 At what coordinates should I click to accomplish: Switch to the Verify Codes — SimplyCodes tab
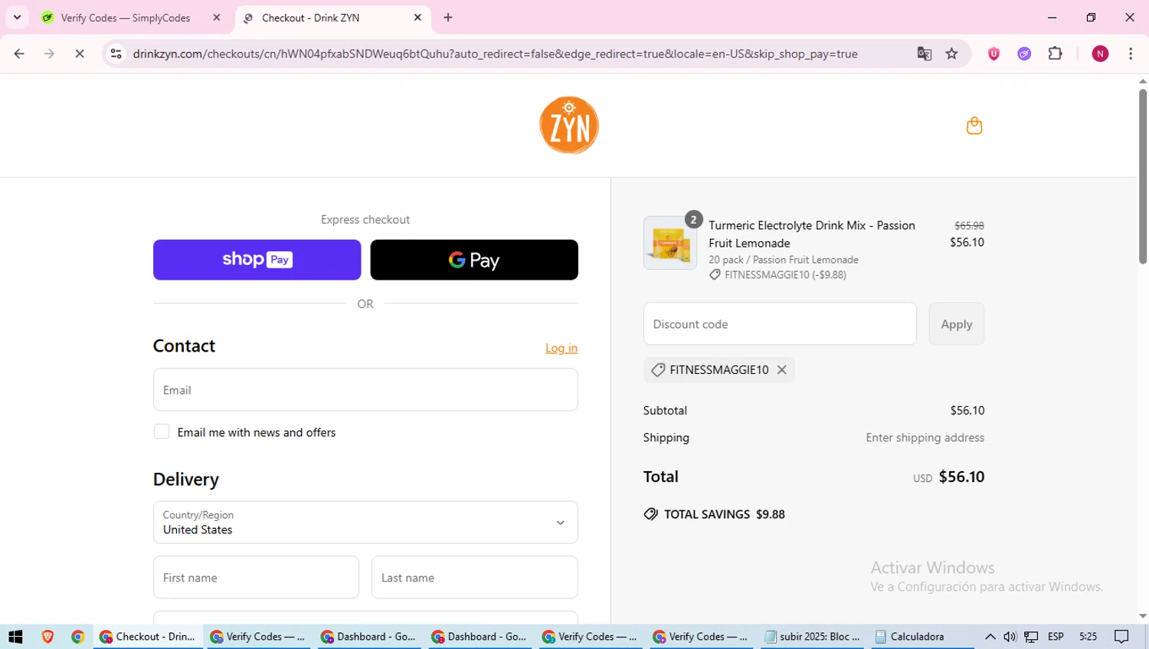126,18
